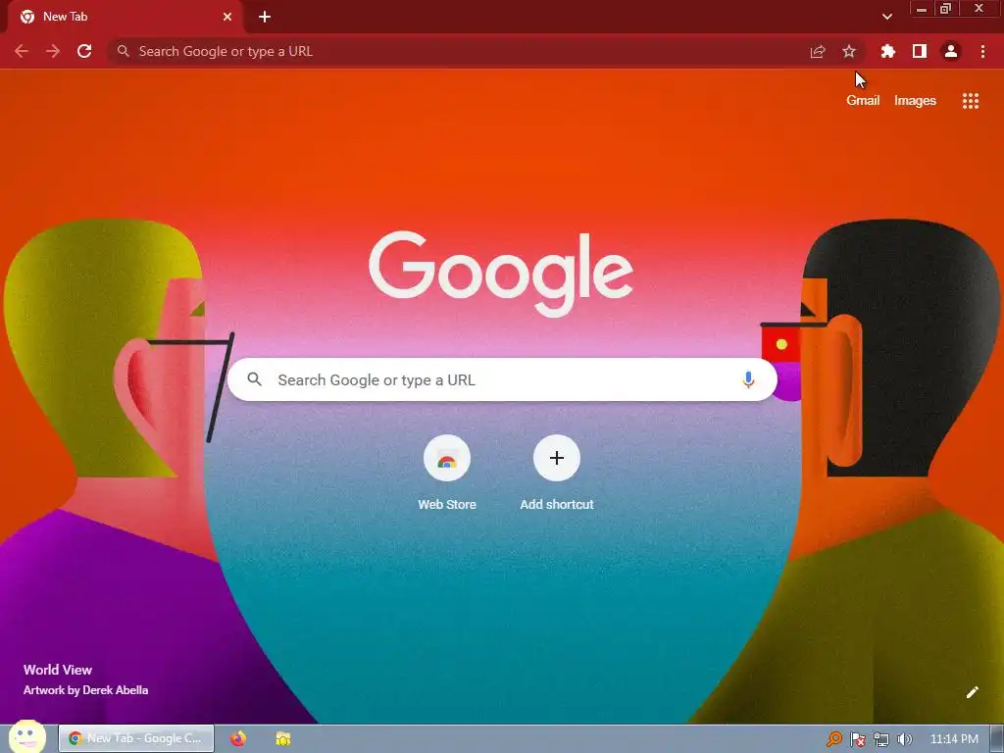This screenshot has width=1004, height=753.
Task: Open the volume speaker tray icon
Action: [904, 739]
